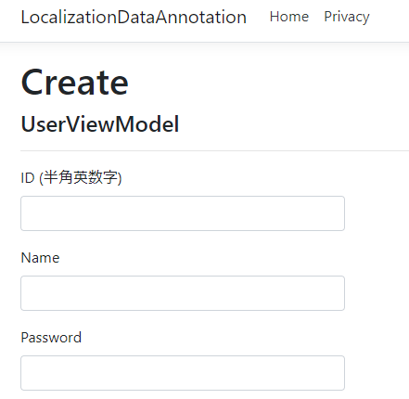Click the Name field label
Screen dimensions: 409x399
40,258
